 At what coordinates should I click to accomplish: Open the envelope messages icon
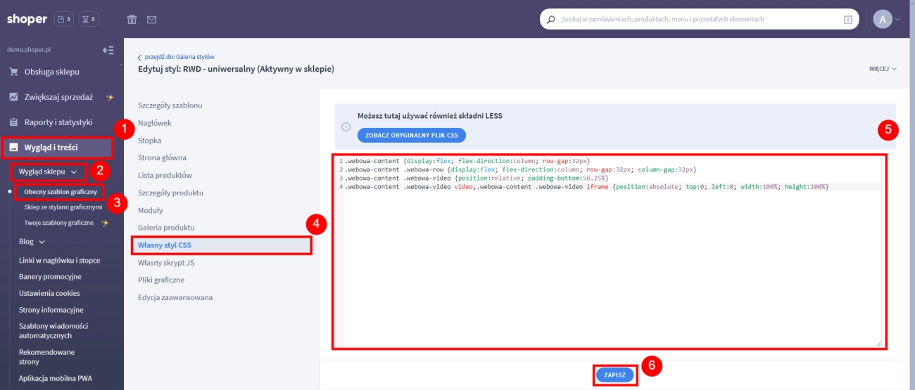pyautogui.click(x=151, y=20)
